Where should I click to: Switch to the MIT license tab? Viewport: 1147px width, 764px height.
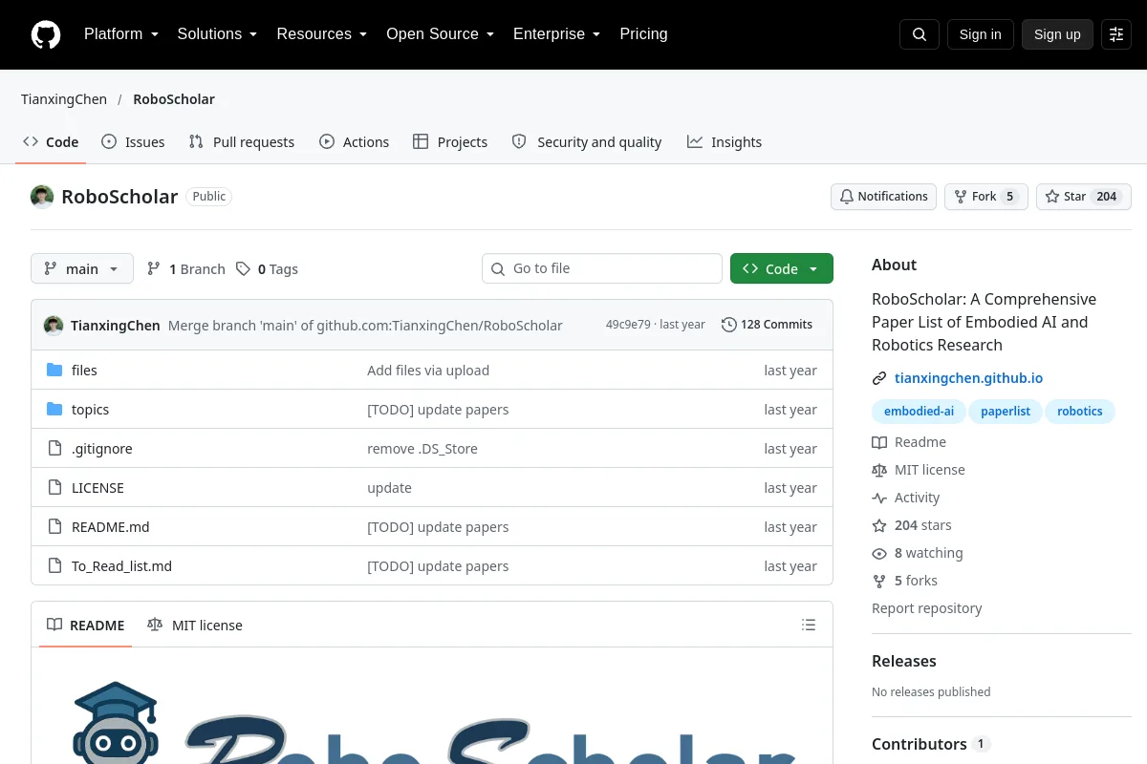[195, 626]
